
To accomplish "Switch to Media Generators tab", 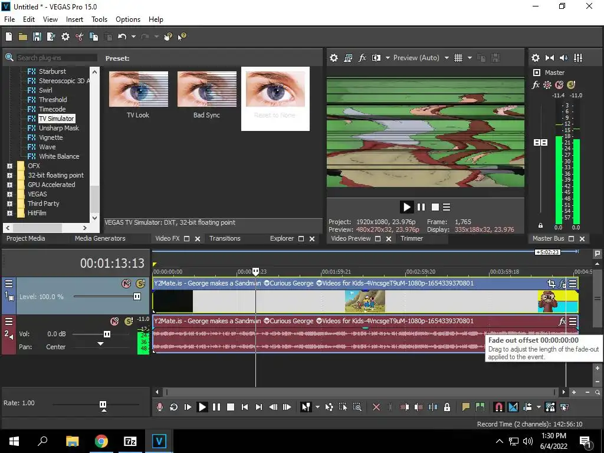I will click(100, 238).
